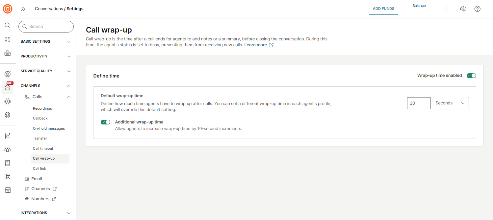Click the ADD FUNDS button
This screenshot has height=220, width=493.
[383, 9]
